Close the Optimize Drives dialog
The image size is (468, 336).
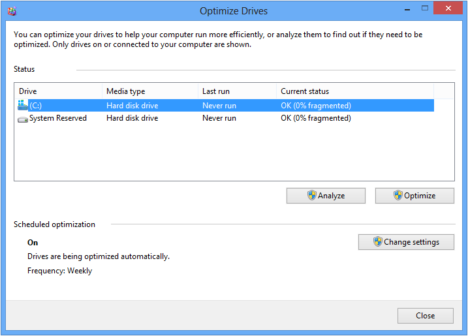point(426,316)
